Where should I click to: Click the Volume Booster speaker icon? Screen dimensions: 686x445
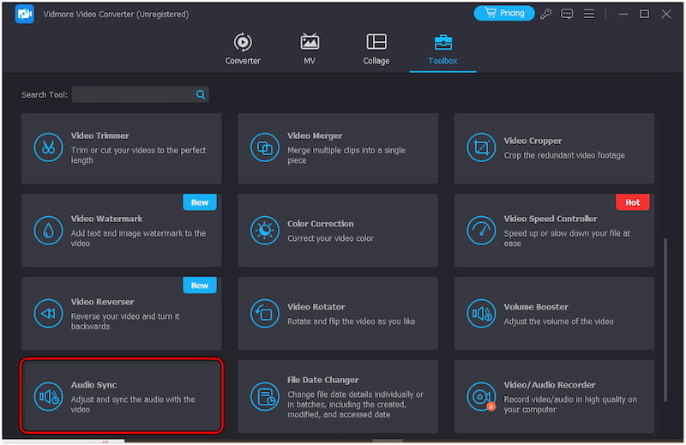coord(481,313)
